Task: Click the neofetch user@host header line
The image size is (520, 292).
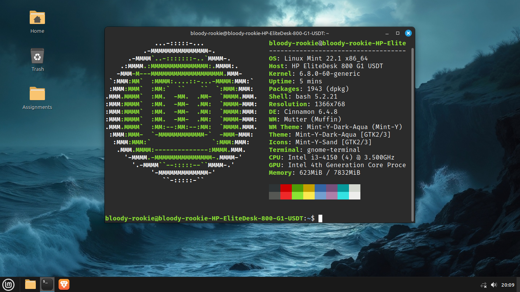Action: (338, 43)
